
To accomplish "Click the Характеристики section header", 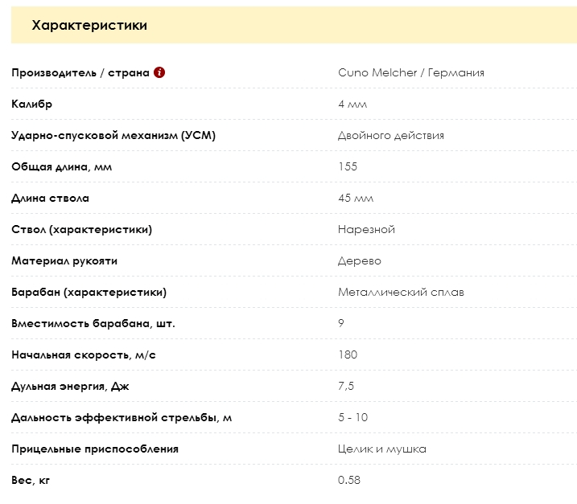I will pyautogui.click(x=89, y=25).
